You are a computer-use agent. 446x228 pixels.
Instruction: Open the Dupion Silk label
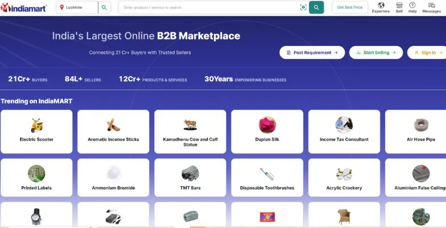267,140
